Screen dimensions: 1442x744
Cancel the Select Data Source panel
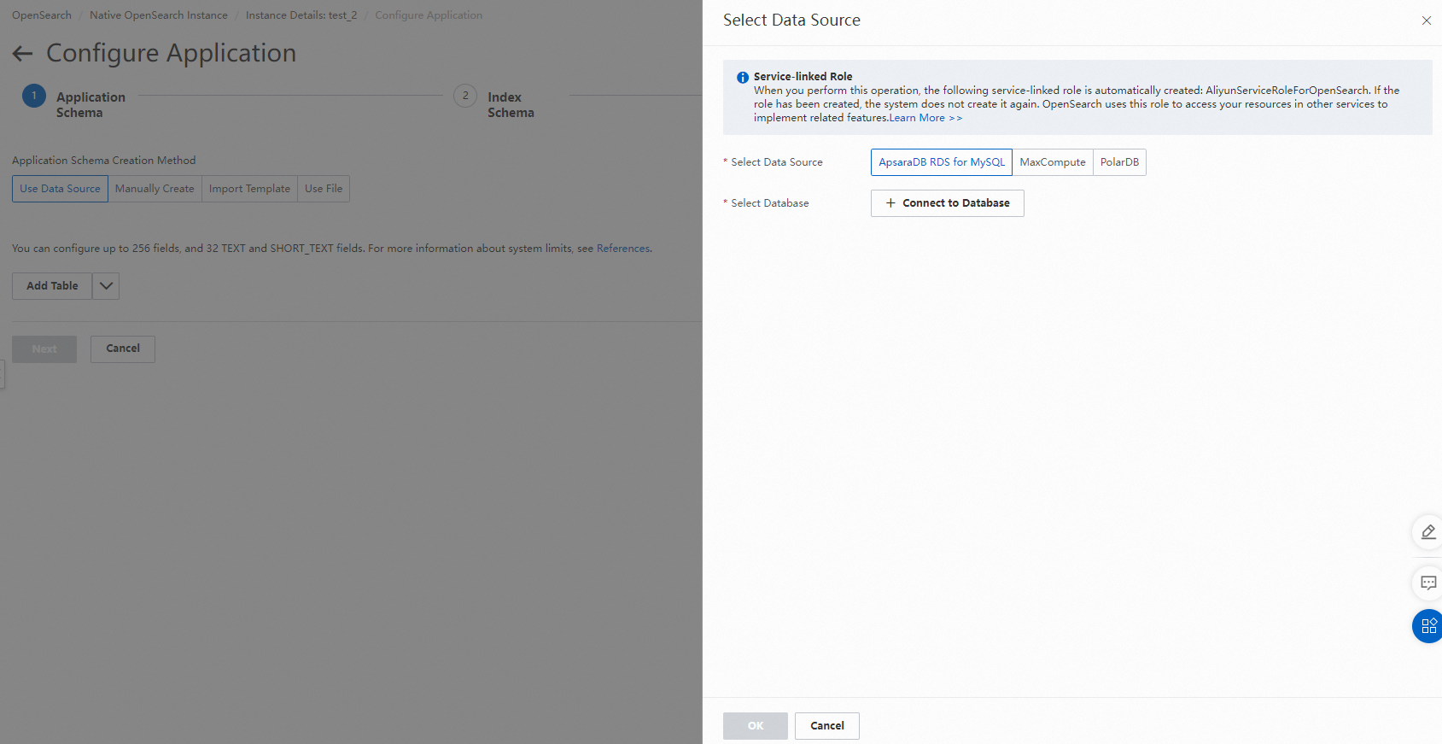tap(827, 726)
